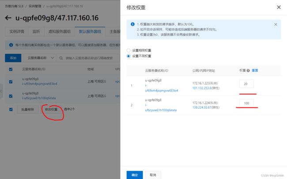Click 实例管理 breadcrumb
The width and height of the screenshot is (287, 179).
tap(35, 6)
